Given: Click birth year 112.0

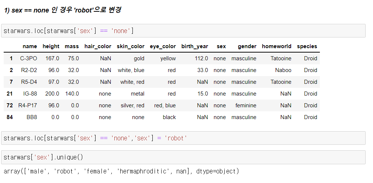Looking at the screenshot, I should click(x=201, y=58).
